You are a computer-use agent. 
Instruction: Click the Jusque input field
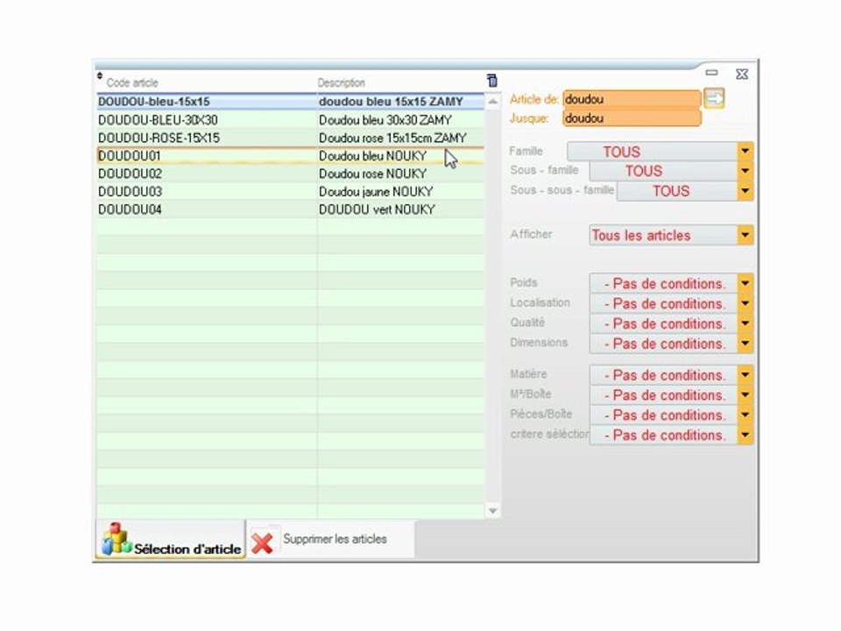(x=632, y=118)
